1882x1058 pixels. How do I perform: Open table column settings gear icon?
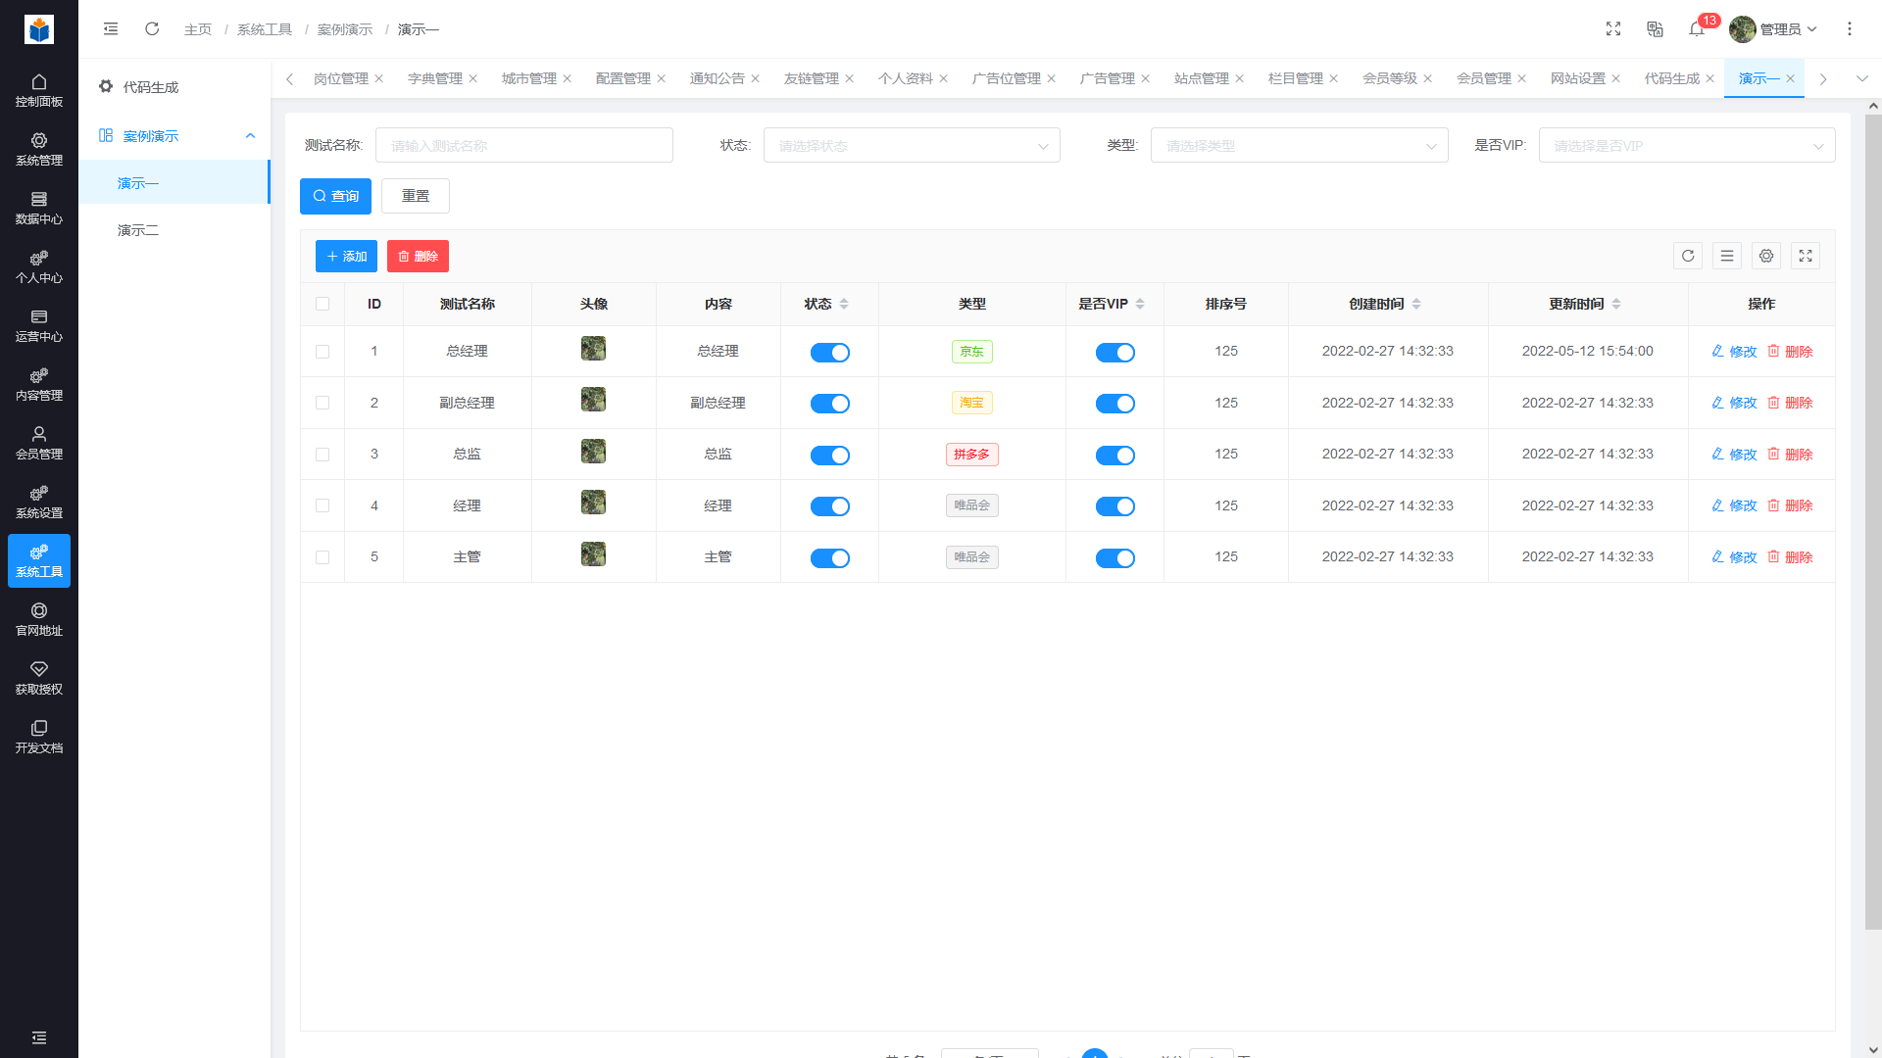pyautogui.click(x=1766, y=256)
